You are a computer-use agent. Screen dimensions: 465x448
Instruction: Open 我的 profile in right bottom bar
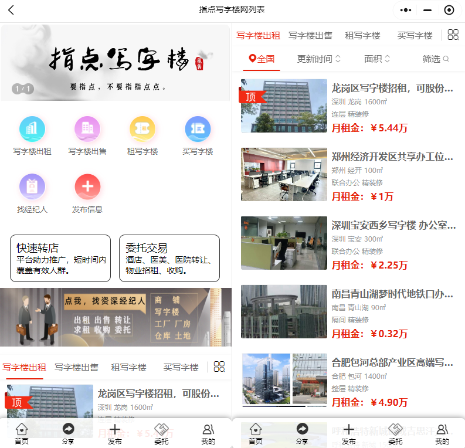(442, 433)
